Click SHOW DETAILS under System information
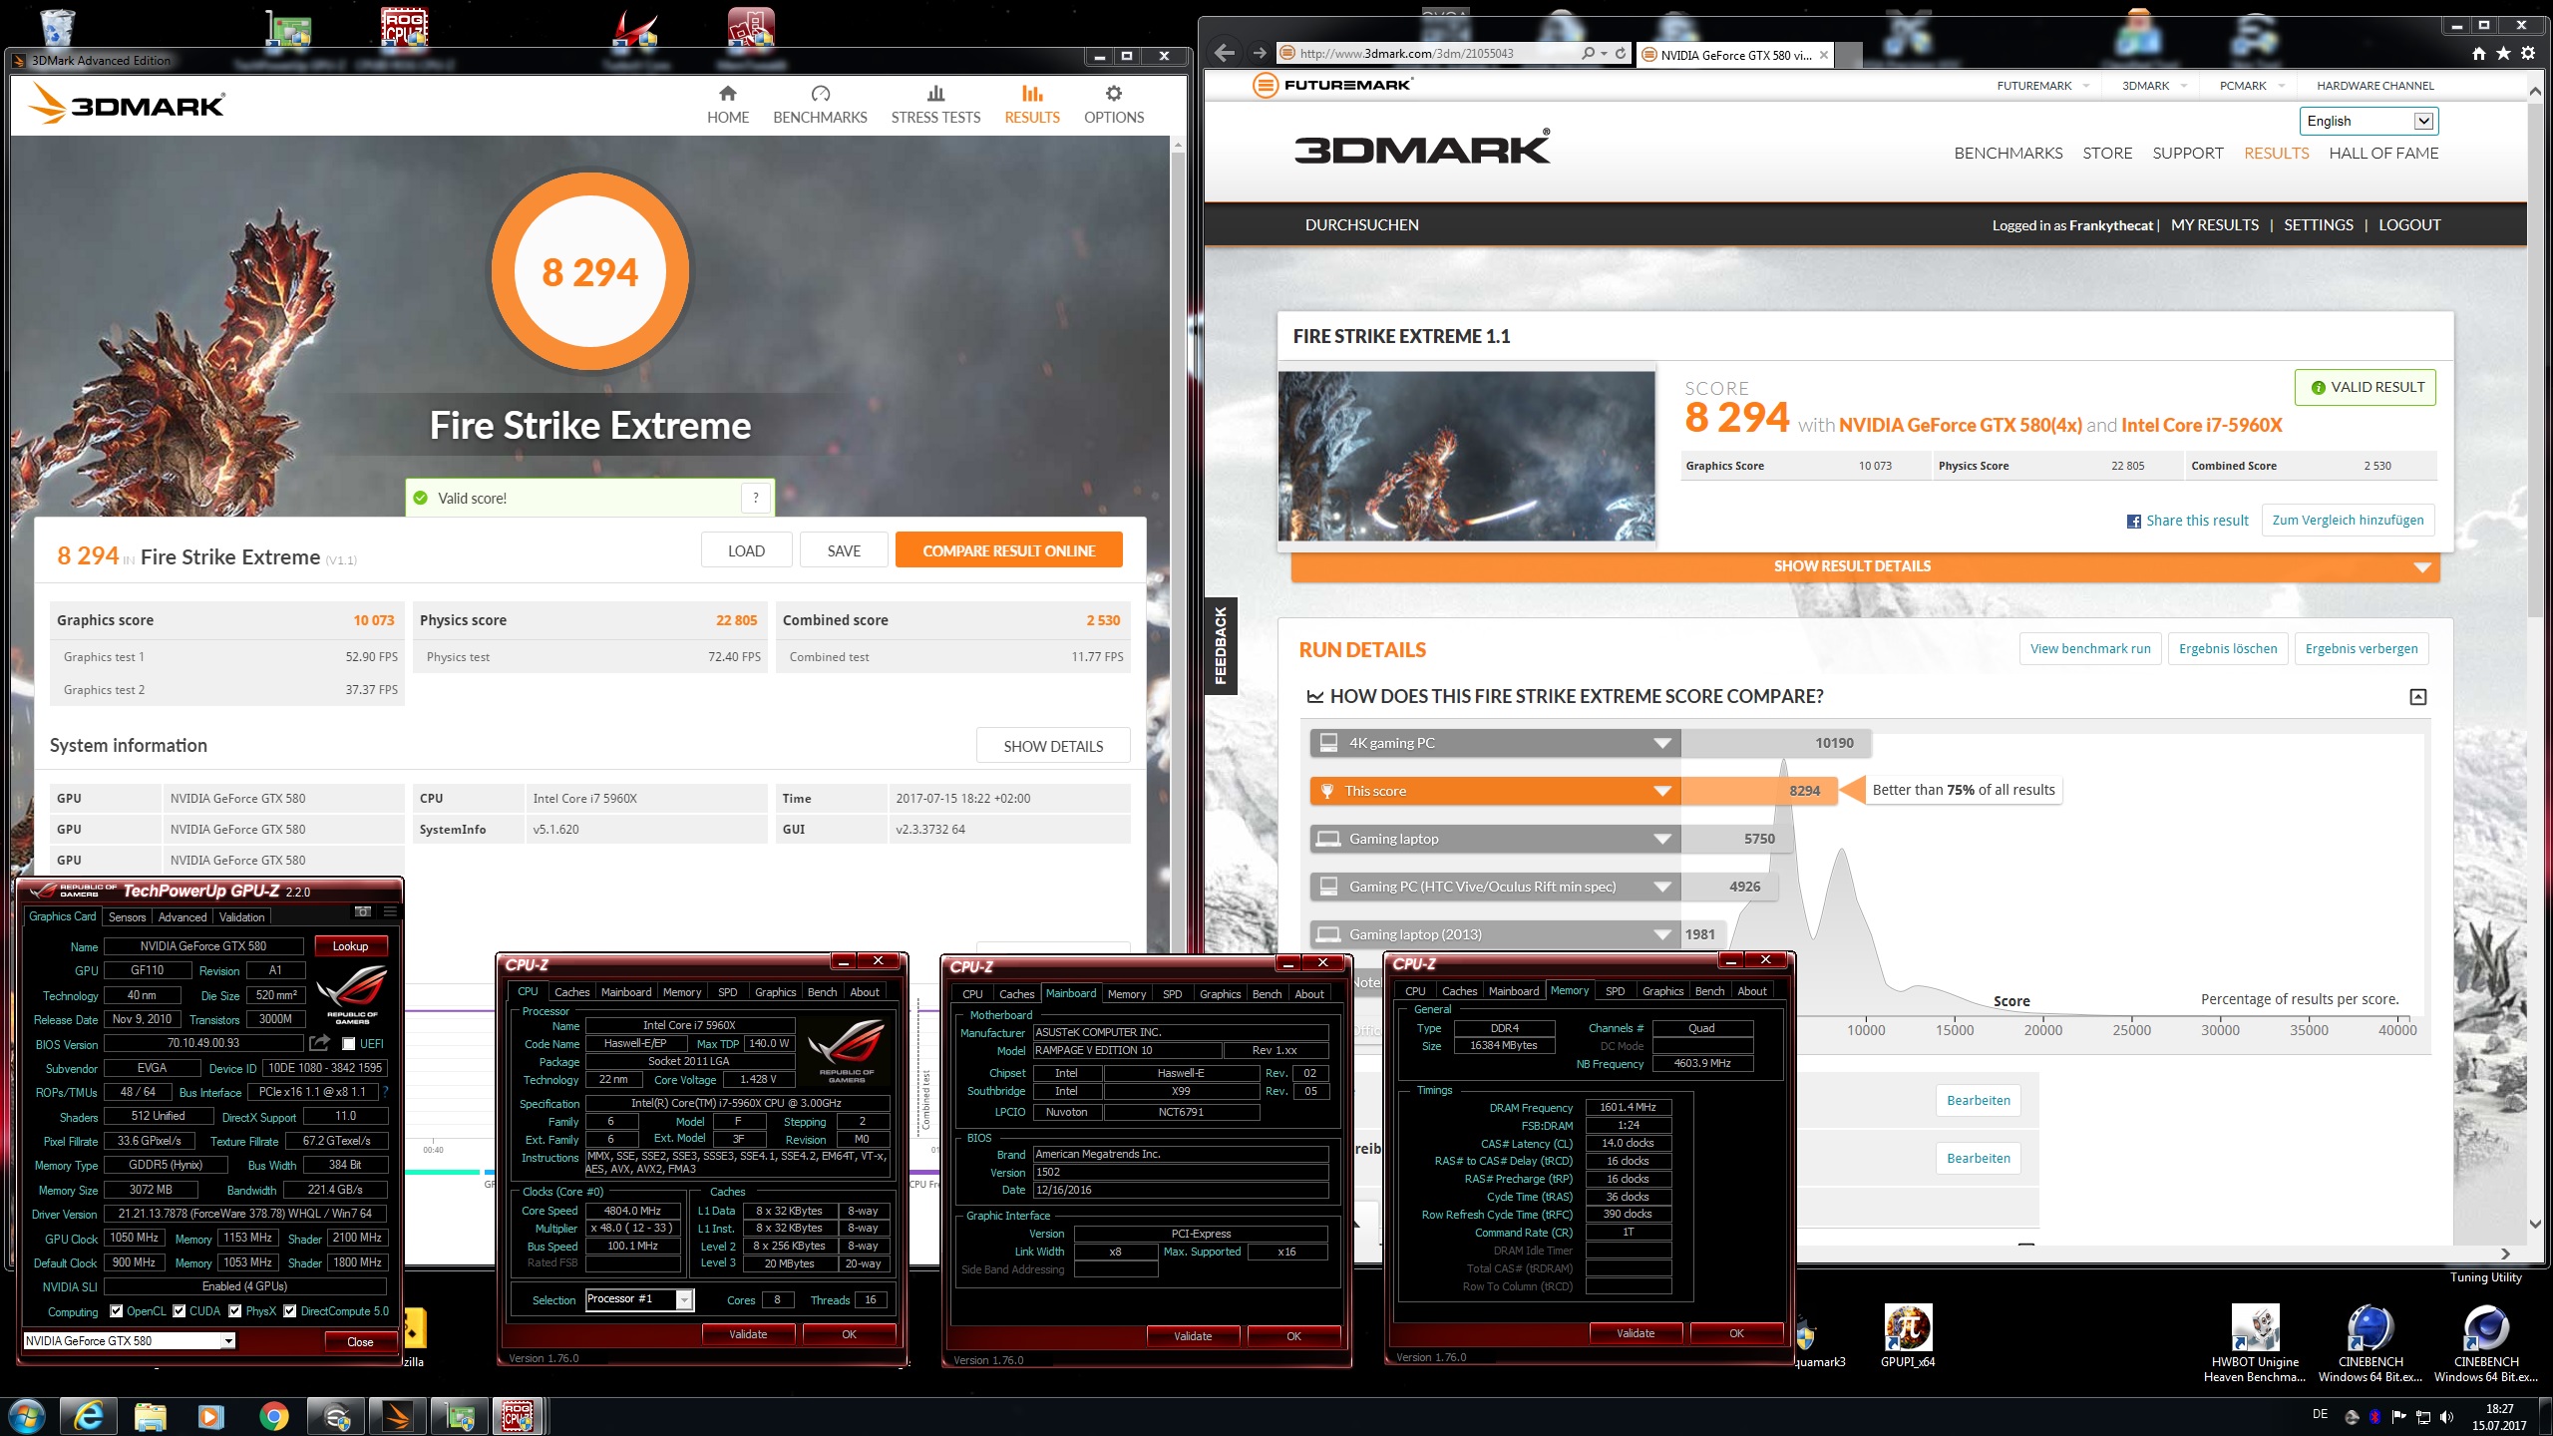2553x1436 pixels. (x=1053, y=746)
